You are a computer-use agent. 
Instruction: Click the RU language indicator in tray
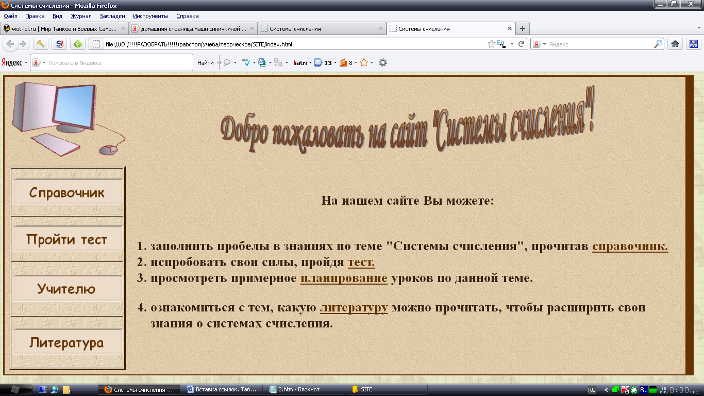coord(592,390)
